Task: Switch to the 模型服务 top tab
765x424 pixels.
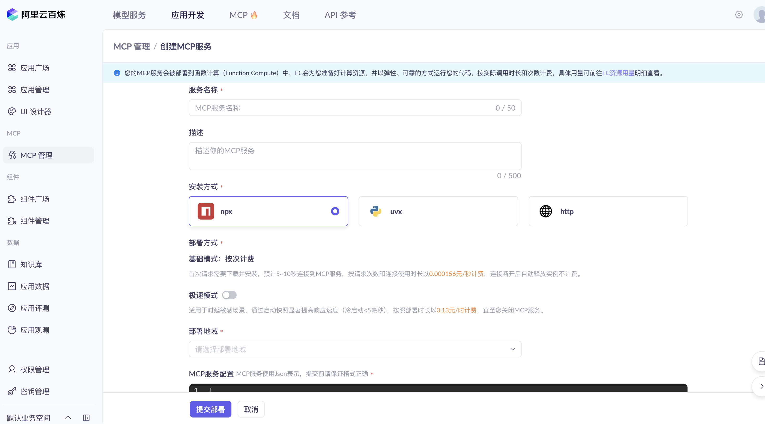Action: click(129, 15)
